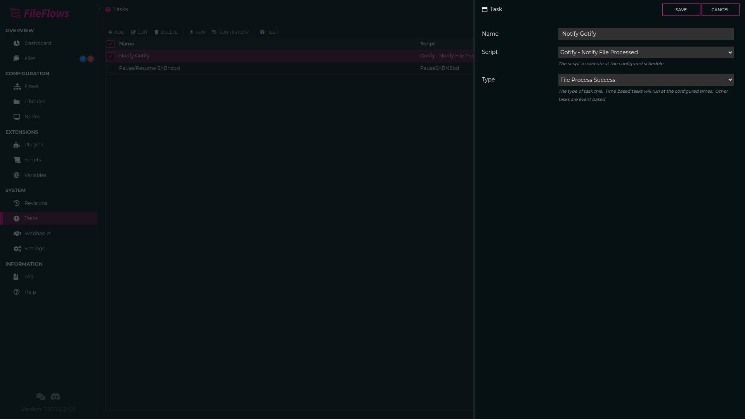Click the DELETE toolbar button

[x=166, y=32]
